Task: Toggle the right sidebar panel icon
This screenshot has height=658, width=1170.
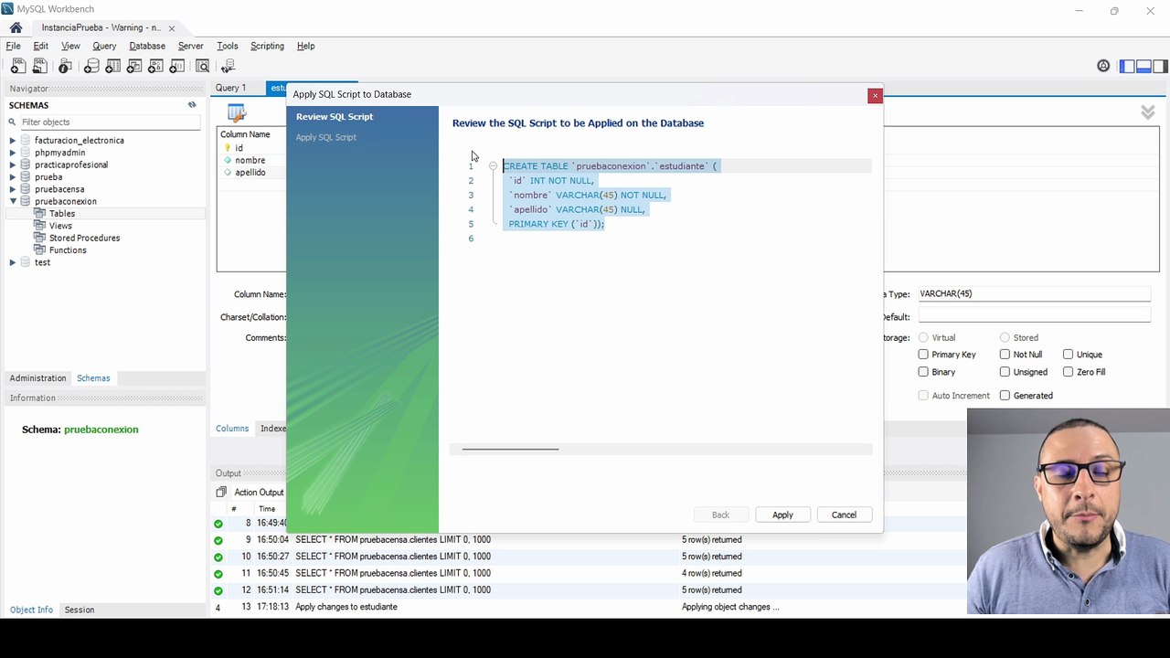Action: [x=1160, y=66]
